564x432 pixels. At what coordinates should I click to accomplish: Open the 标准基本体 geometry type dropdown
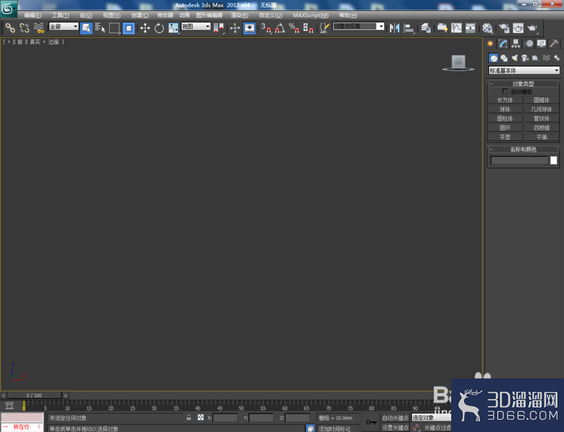[x=524, y=70]
